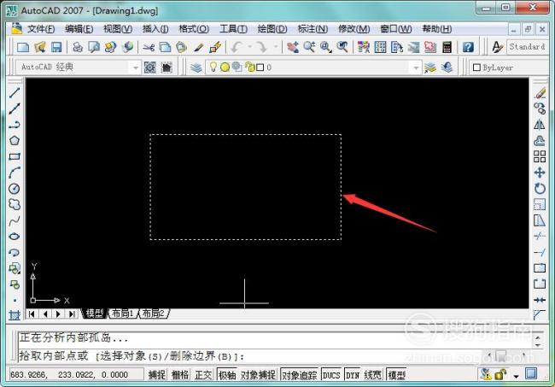Toggle 线宽 lineweight display
This screenshot has height=387, width=555.
click(373, 374)
